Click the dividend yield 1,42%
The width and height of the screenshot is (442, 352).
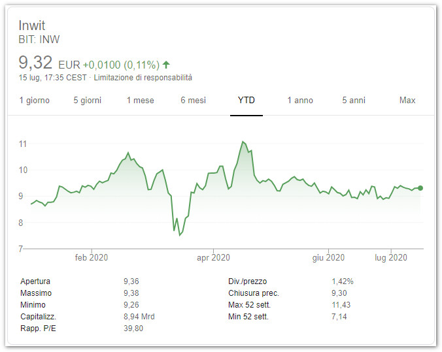[343, 281]
